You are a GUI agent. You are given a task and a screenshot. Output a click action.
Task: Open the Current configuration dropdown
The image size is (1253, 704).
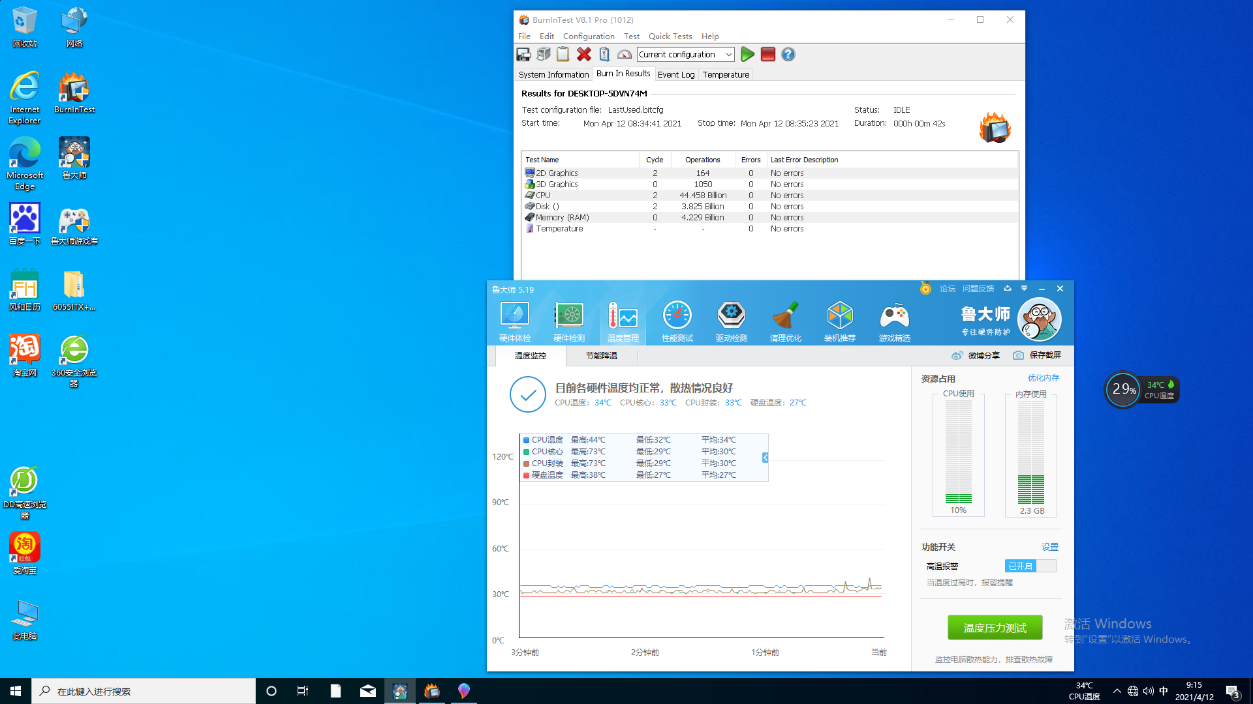(x=686, y=55)
